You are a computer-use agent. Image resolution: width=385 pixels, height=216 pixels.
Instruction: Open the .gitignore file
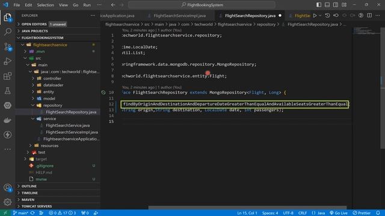45,166
